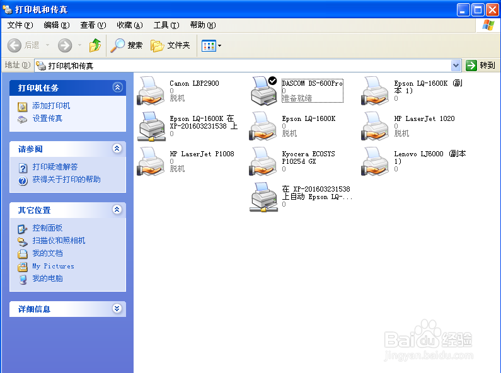Click the 后退 back arrow icon
Screen dimensions: 501x373
click(x=14, y=45)
